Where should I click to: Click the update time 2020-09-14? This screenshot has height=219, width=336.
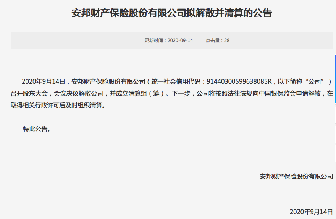pos(169,41)
